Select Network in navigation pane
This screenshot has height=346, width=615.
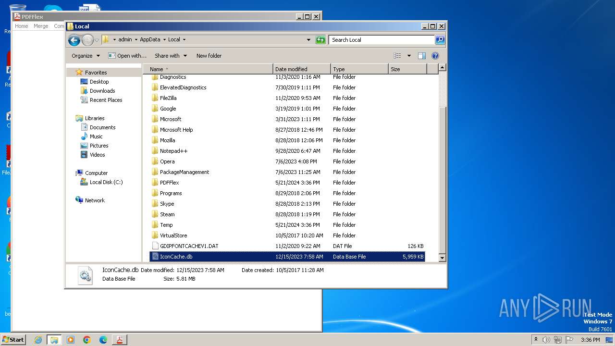(95, 200)
